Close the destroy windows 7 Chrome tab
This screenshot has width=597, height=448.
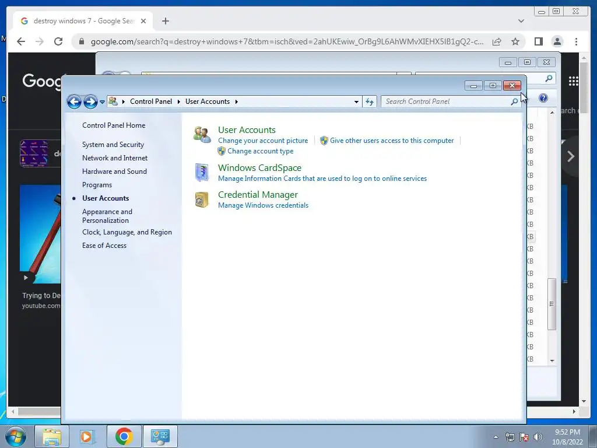click(143, 21)
